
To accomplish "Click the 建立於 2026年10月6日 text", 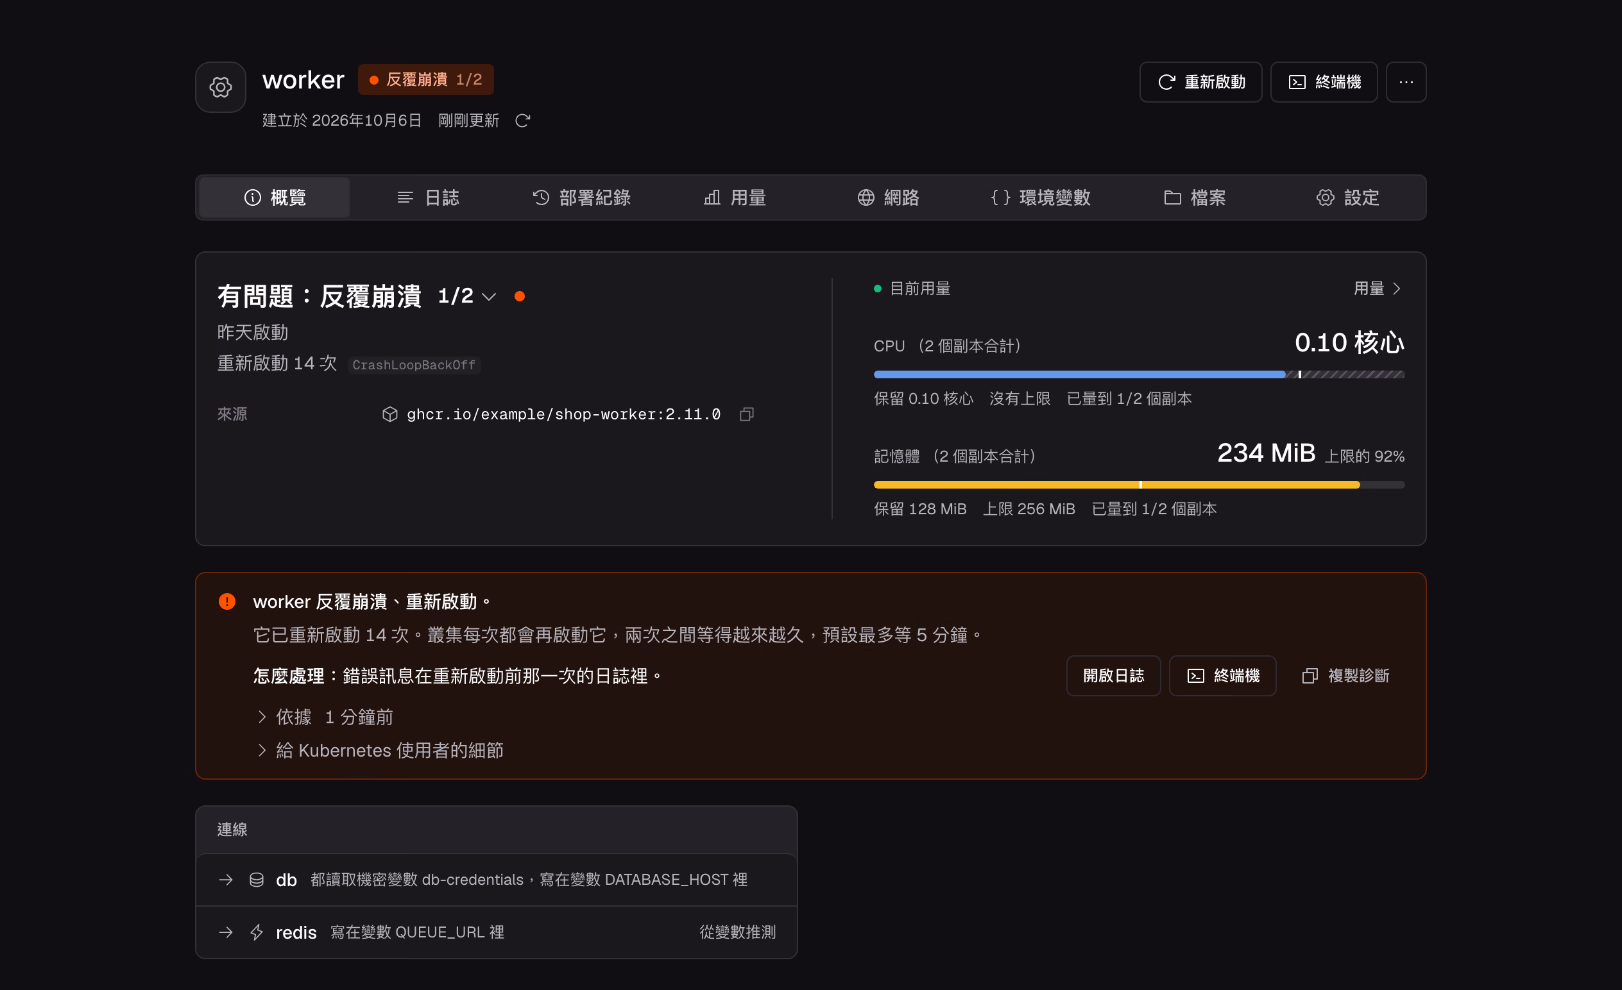I will tap(341, 121).
